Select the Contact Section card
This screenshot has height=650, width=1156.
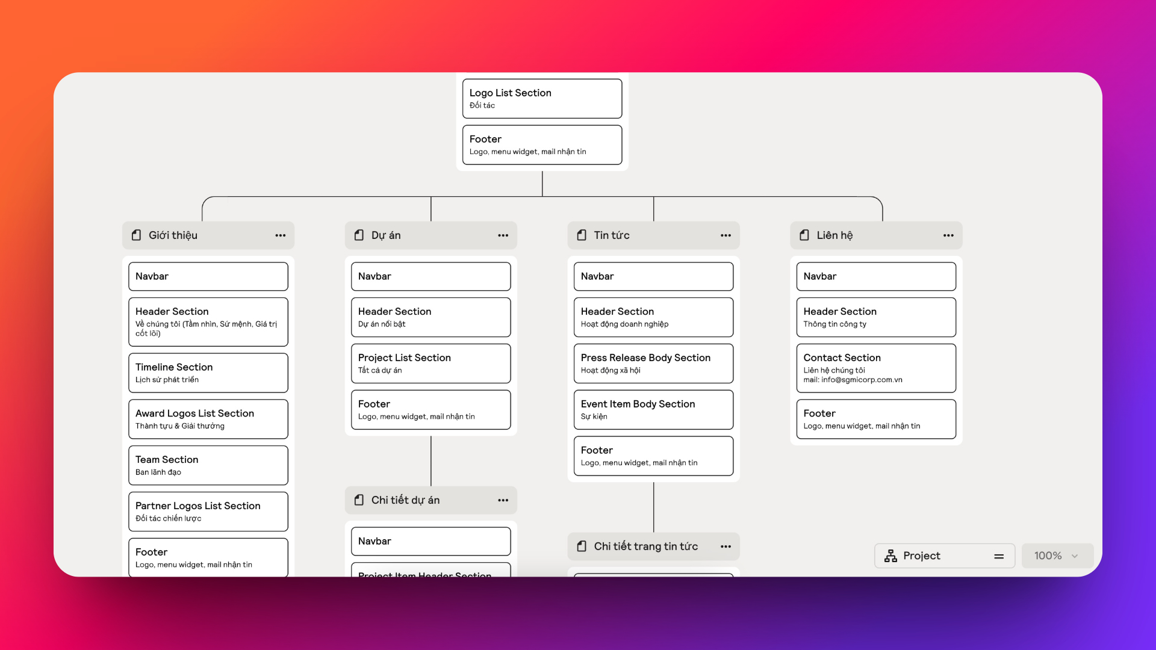pyautogui.click(x=875, y=368)
